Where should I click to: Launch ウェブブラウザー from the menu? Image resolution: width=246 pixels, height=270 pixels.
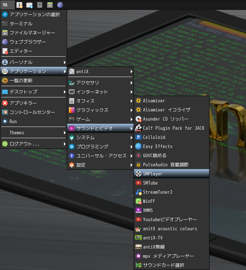tap(34, 42)
